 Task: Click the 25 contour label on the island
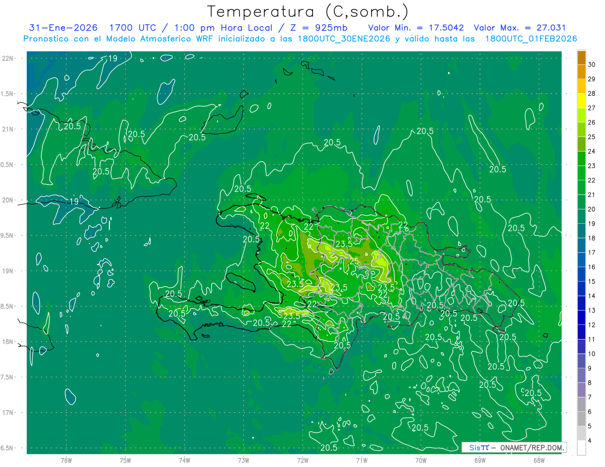point(354,261)
